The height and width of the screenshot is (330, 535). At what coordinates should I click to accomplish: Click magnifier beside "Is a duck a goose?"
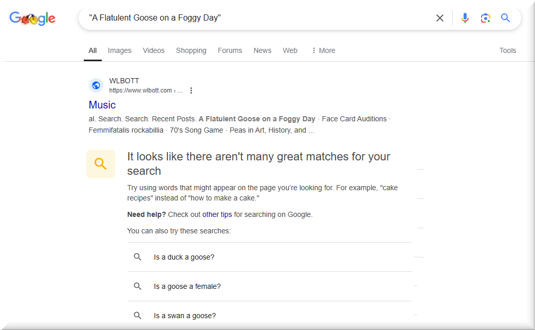pyautogui.click(x=138, y=257)
